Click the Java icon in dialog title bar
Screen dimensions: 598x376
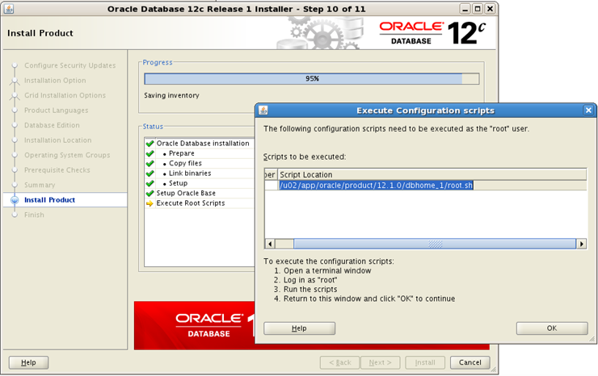pyautogui.click(x=263, y=110)
